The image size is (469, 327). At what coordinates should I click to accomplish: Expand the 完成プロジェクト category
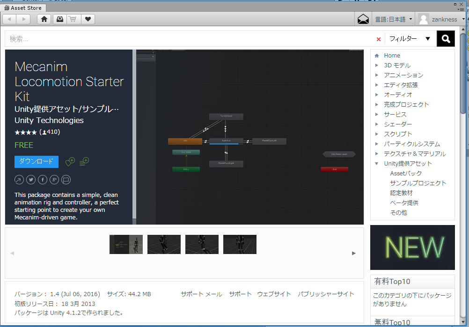[377, 104]
